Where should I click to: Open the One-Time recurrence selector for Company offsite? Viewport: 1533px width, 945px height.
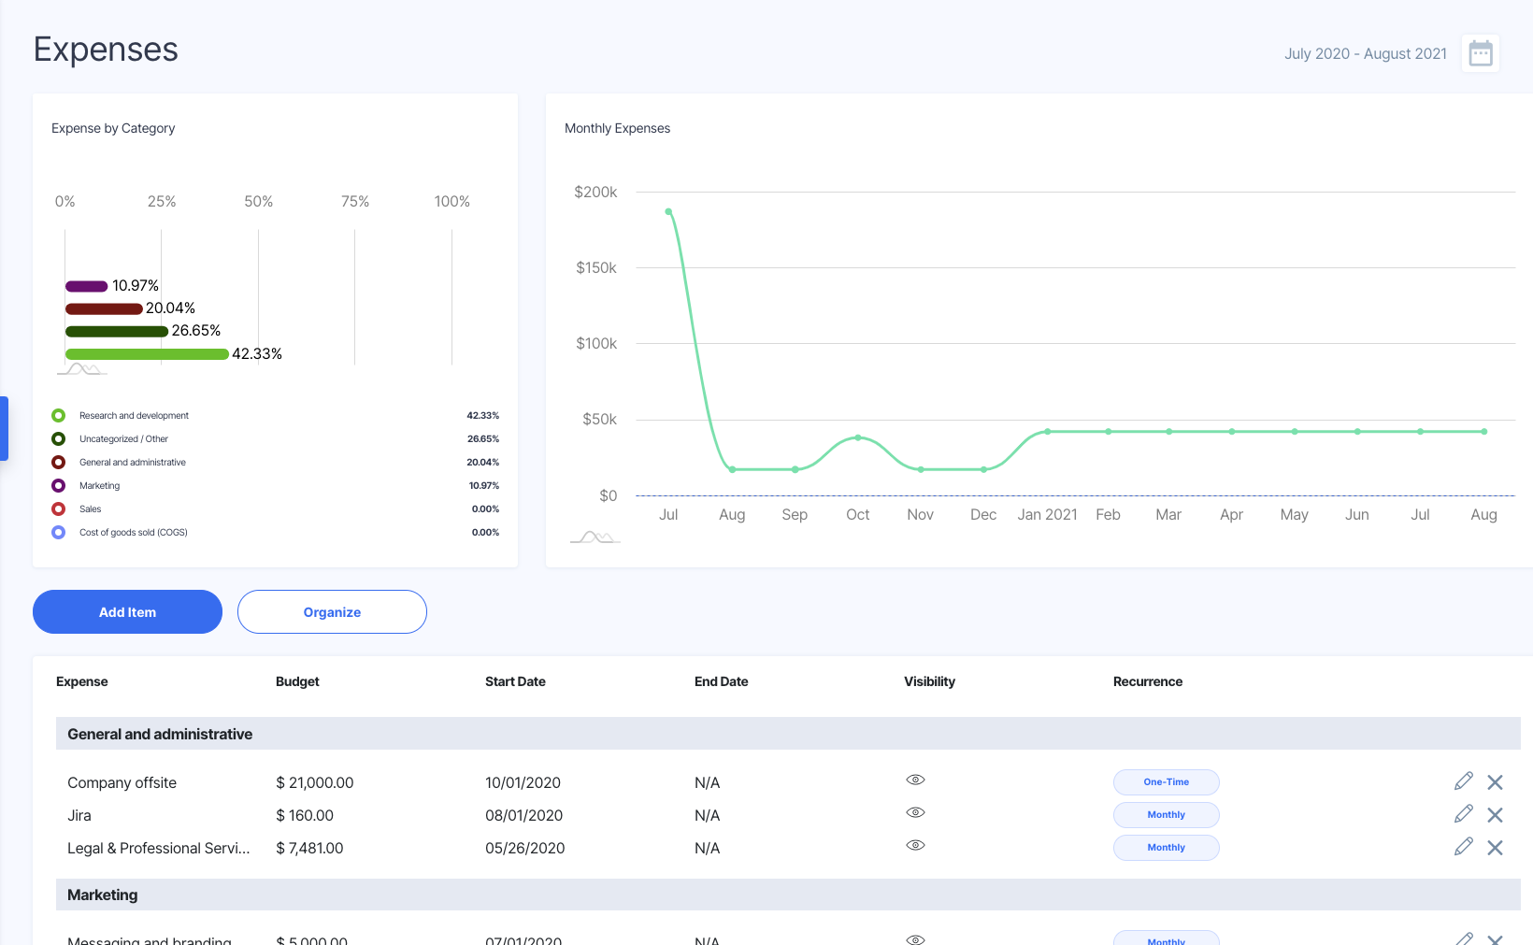pyautogui.click(x=1166, y=781)
